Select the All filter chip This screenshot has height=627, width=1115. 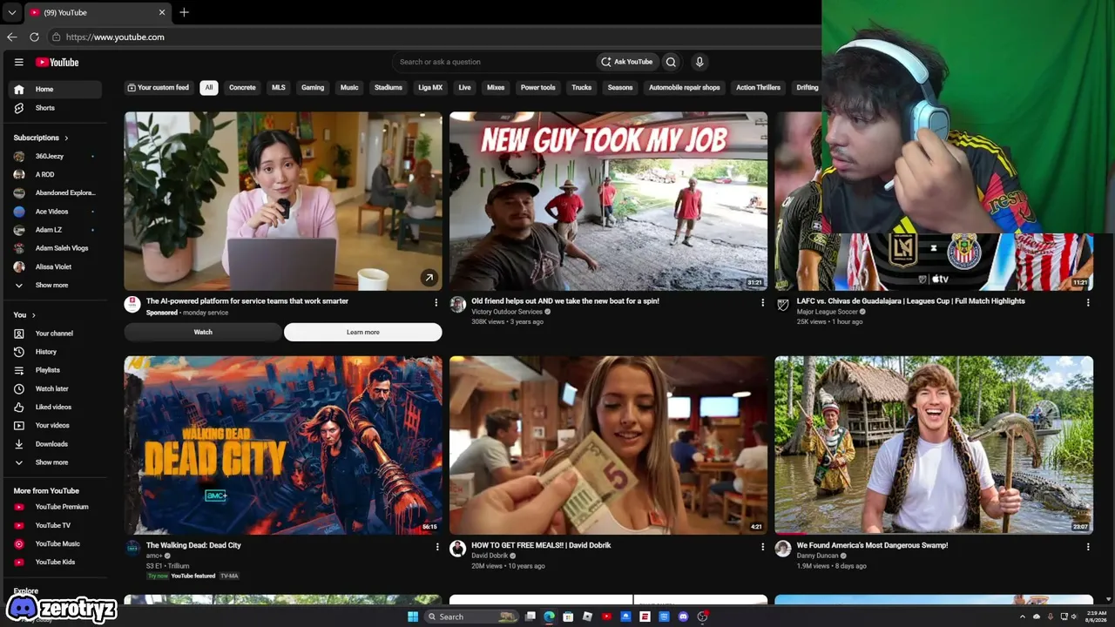[x=209, y=88]
